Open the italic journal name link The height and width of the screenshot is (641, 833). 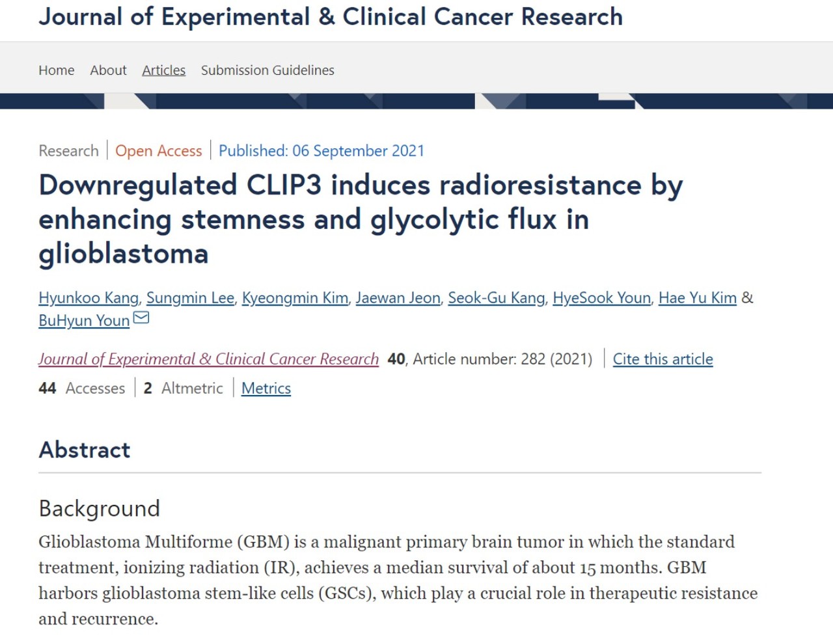coord(208,359)
